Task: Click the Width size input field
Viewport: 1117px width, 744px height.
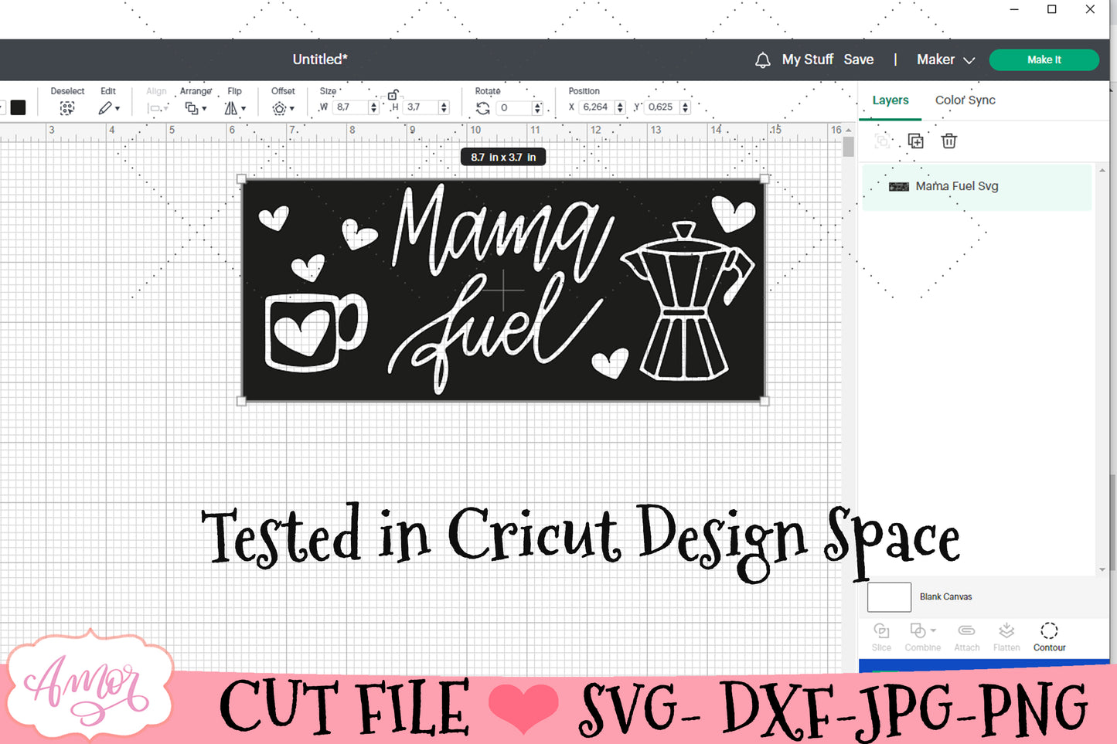Action: click(x=350, y=107)
